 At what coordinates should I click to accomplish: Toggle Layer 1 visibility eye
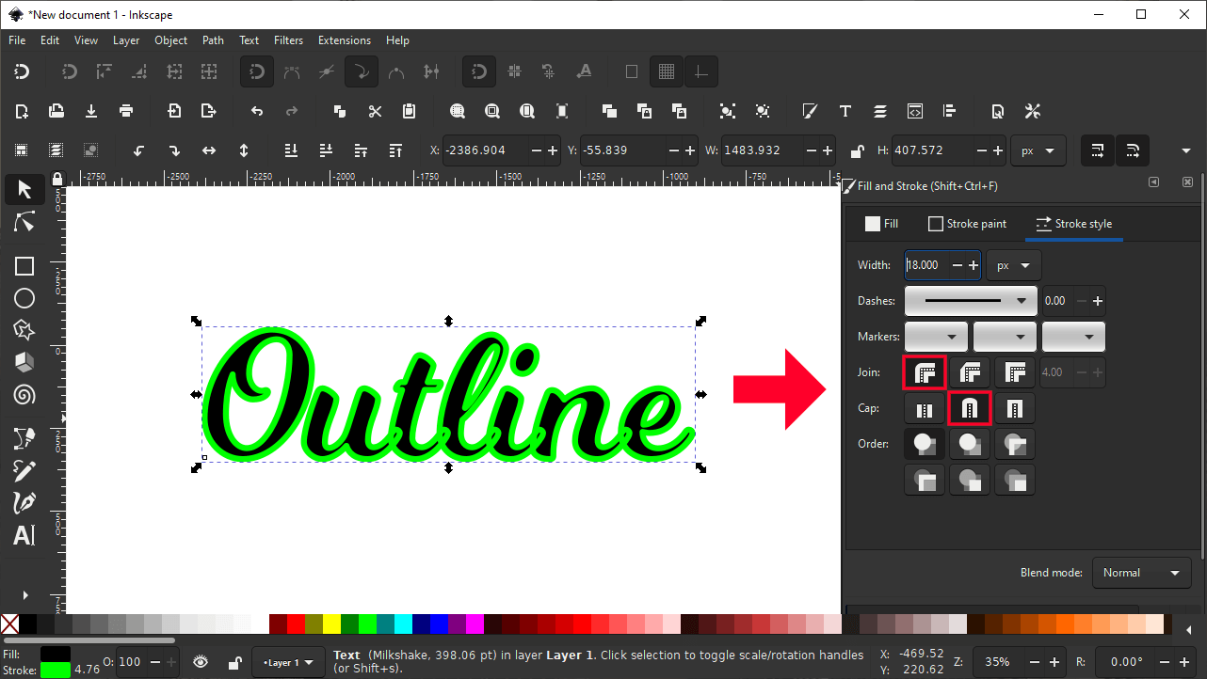click(x=201, y=662)
